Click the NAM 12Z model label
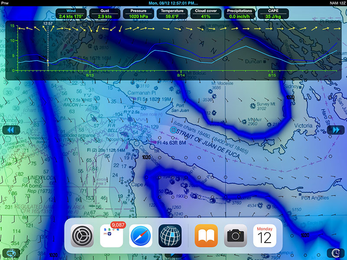Image resolution: width=347 pixels, height=260 pixels. click(x=337, y=3)
